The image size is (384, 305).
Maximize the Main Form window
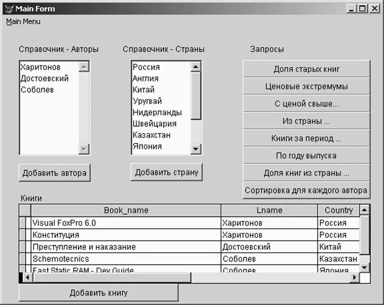[363, 9]
